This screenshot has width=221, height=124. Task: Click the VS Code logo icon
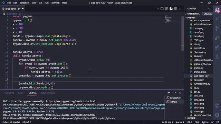(3, 3)
